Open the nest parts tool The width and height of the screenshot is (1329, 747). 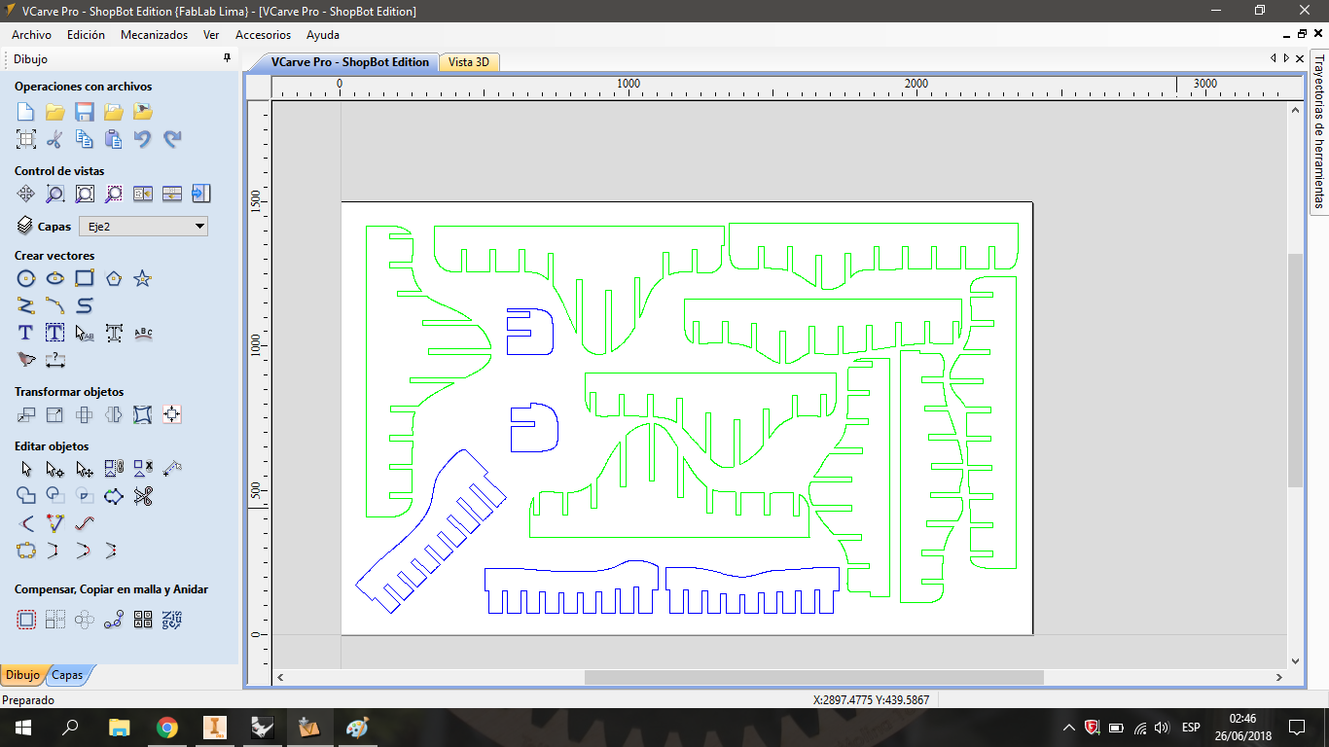172,619
